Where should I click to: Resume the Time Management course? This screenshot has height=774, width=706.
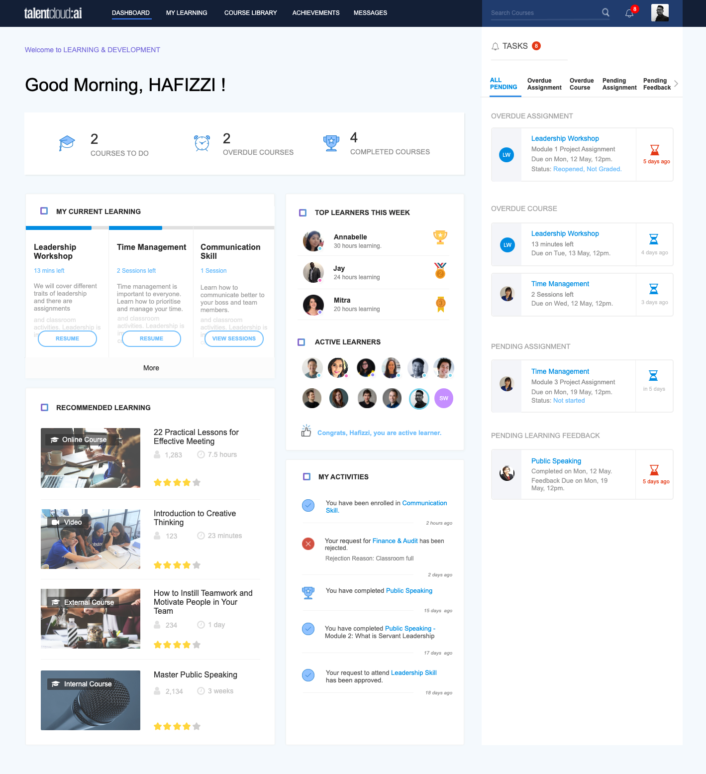coord(151,338)
